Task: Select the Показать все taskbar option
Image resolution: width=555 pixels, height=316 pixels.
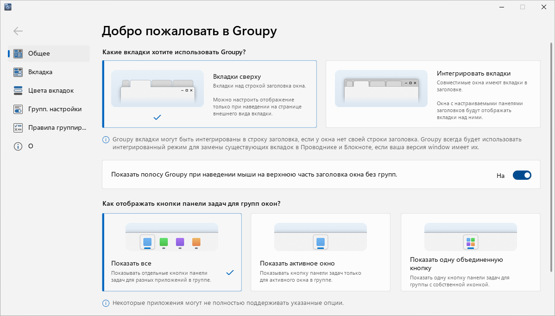Action: 171,252
